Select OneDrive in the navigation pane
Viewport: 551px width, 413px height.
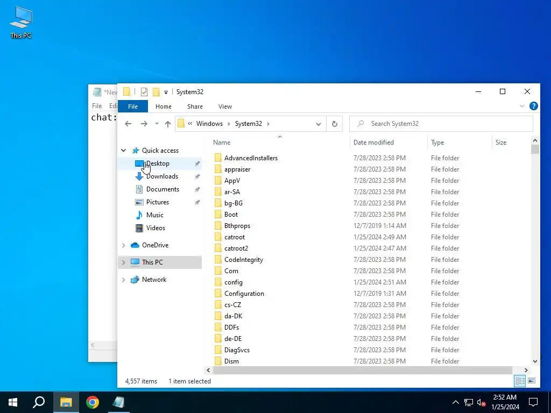(x=155, y=245)
